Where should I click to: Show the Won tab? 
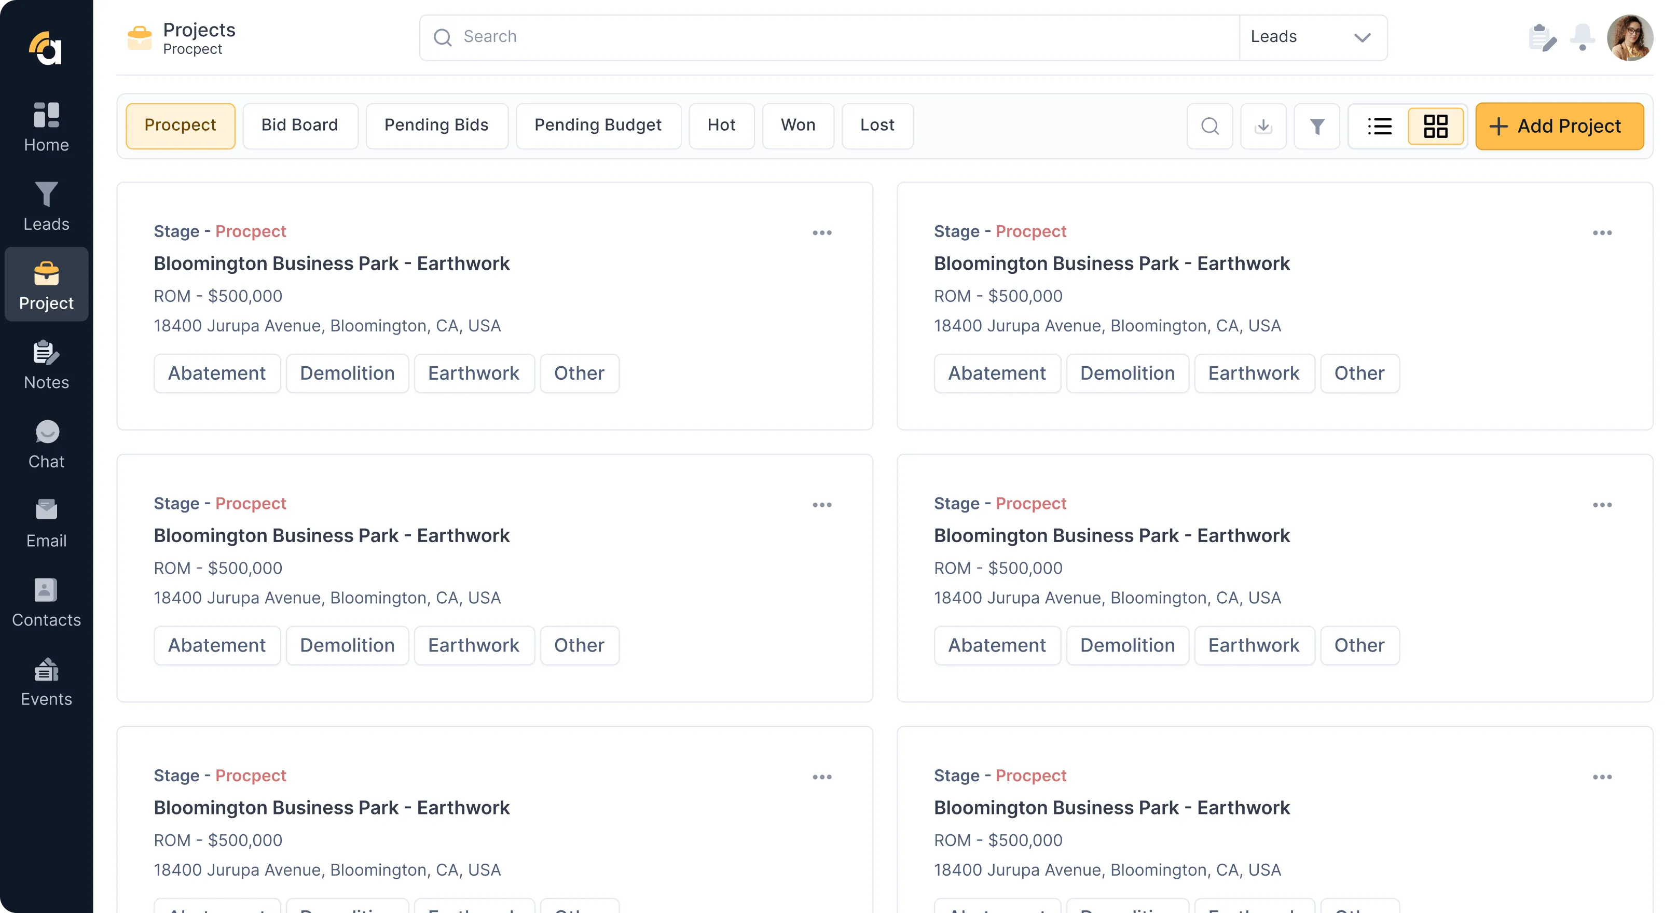[798, 126]
